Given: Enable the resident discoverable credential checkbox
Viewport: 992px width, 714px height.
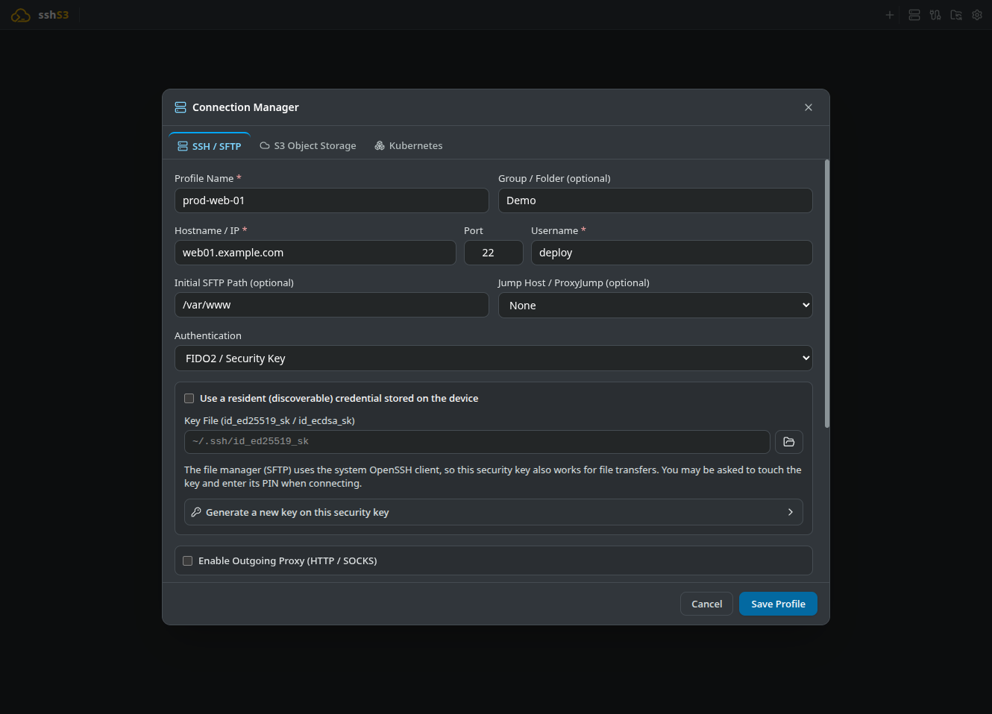Looking at the screenshot, I should click(x=189, y=399).
